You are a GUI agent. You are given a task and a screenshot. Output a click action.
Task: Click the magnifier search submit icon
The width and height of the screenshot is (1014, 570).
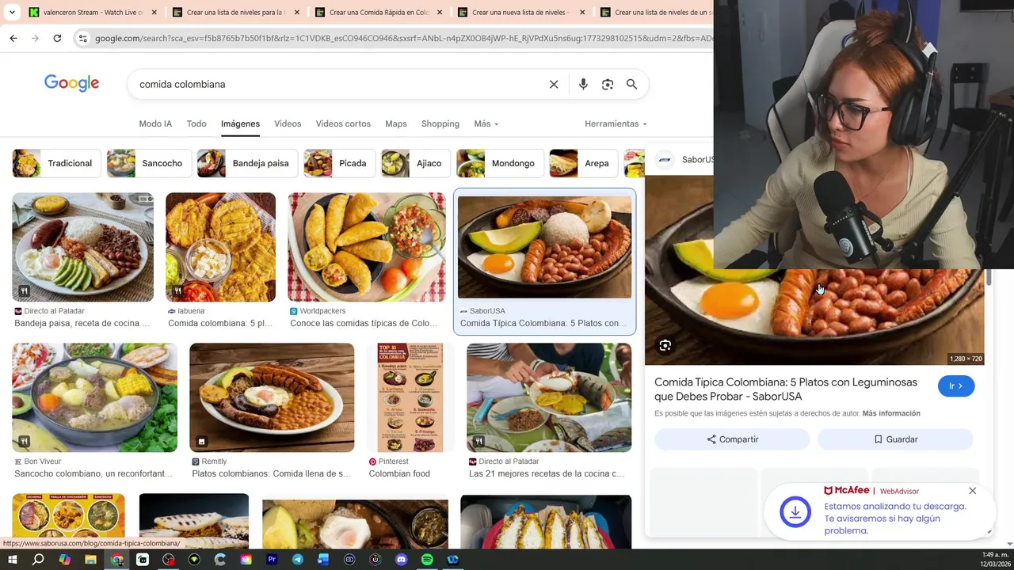(x=631, y=84)
